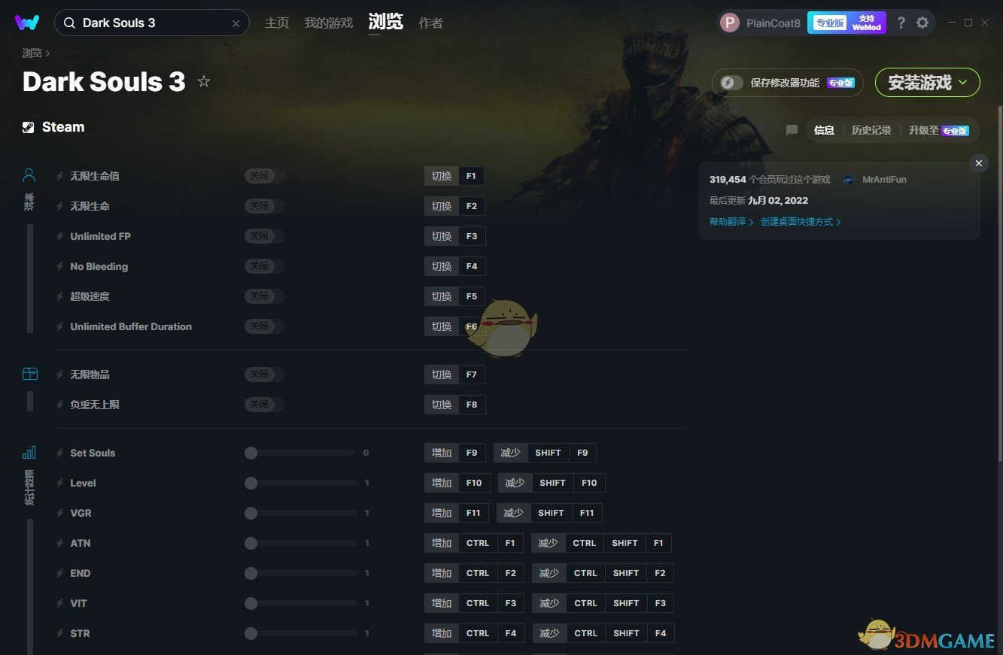The height and width of the screenshot is (655, 1003).
Task: Toggle Unlimited Buffer Duration switch
Action: click(x=264, y=326)
